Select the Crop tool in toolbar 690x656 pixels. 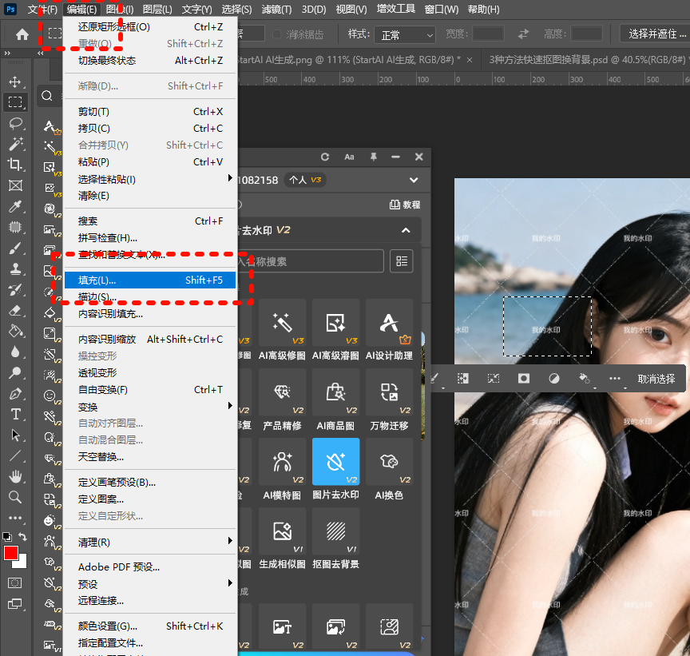click(x=15, y=165)
